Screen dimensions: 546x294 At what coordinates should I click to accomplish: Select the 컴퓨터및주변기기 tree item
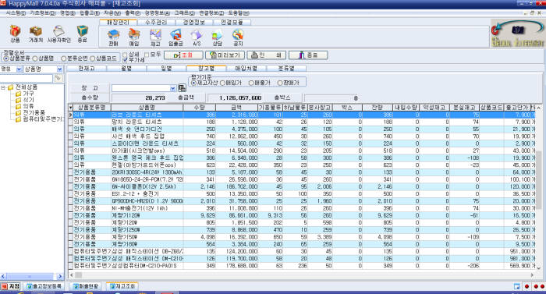click(x=43, y=119)
